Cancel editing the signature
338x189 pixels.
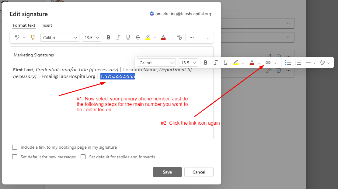click(199, 172)
